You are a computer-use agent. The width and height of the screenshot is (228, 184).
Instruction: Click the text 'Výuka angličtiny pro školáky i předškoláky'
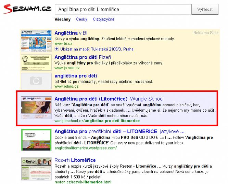pyautogui.click(x=94, y=63)
